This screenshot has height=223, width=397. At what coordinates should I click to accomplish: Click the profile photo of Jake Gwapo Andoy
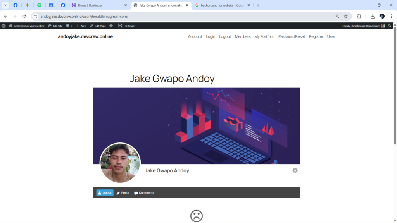[x=120, y=163]
